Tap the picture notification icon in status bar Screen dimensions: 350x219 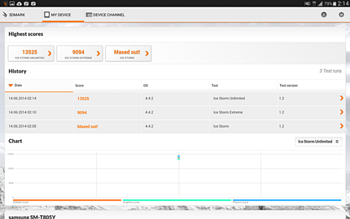(12, 3)
